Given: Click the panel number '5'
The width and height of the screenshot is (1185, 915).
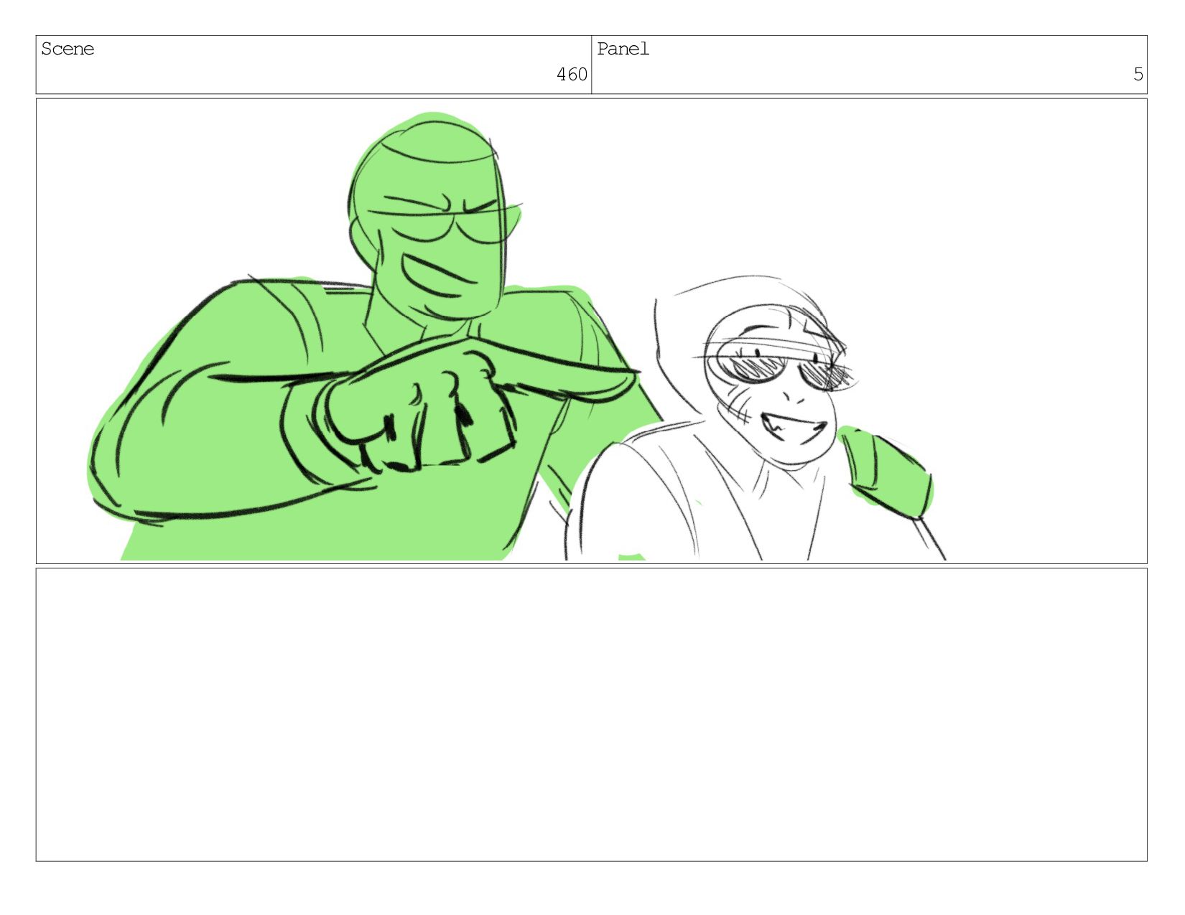Looking at the screenshot, I should (1138, 75).
